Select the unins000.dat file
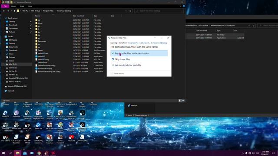 (x=43, y=53)
